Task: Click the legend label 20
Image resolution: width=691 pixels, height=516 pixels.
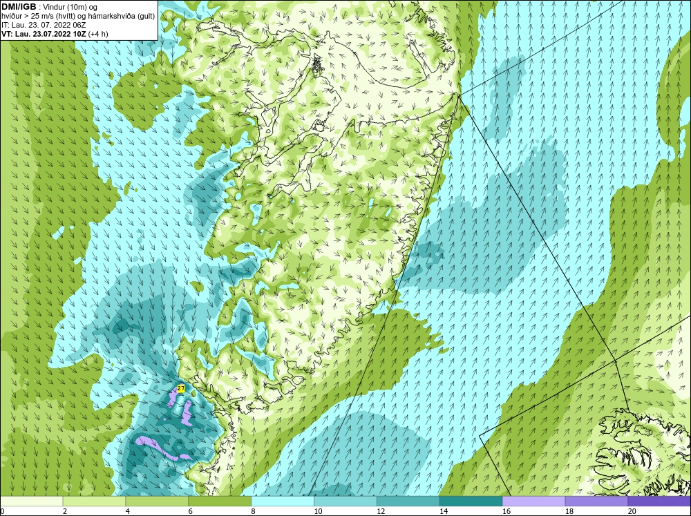Action: [632, 511]
